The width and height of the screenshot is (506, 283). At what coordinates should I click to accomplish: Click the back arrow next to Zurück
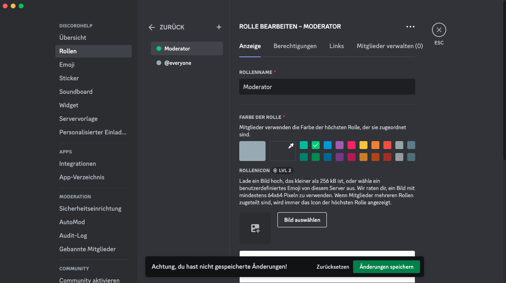click(152, 27)
